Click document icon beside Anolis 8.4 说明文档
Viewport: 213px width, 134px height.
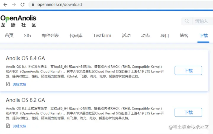[x=8, y=84]
